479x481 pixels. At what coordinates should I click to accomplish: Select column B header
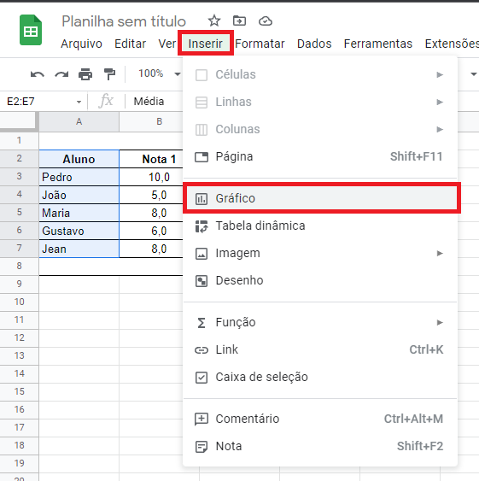pyautogui.click(x=151, y=122)
